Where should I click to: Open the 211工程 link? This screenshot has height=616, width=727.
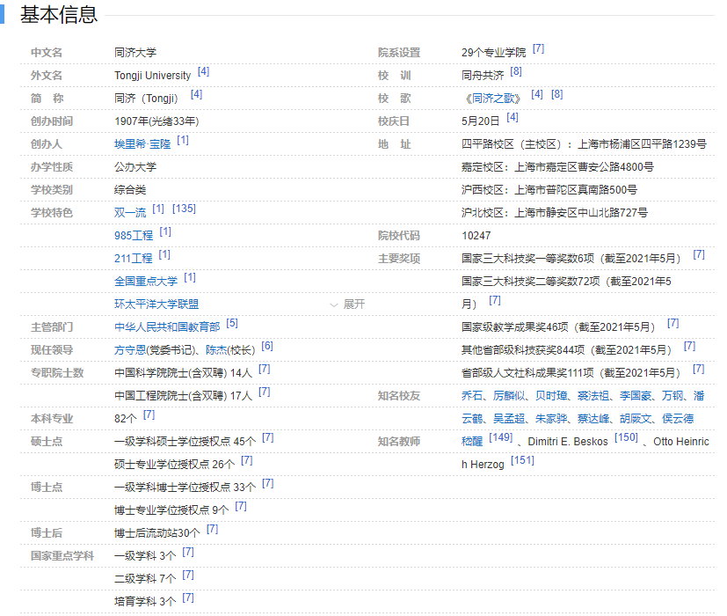click(x=134, y=258)
